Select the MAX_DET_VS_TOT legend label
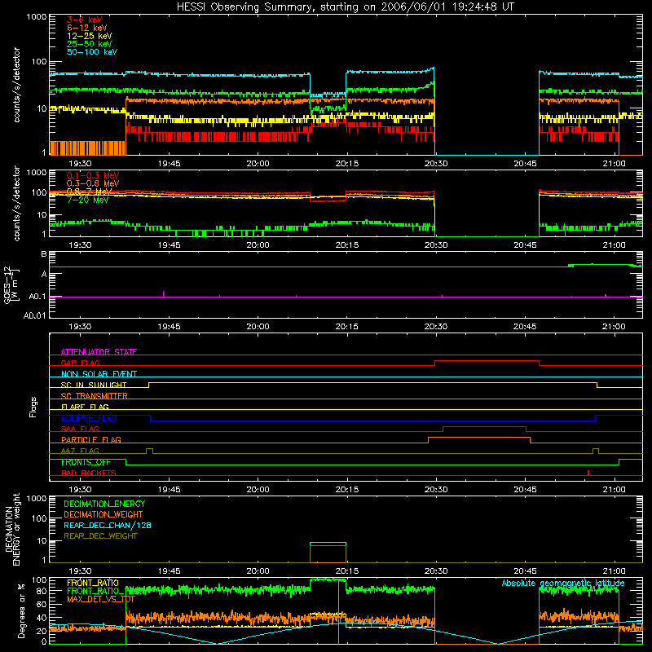 tap(101, 600)
